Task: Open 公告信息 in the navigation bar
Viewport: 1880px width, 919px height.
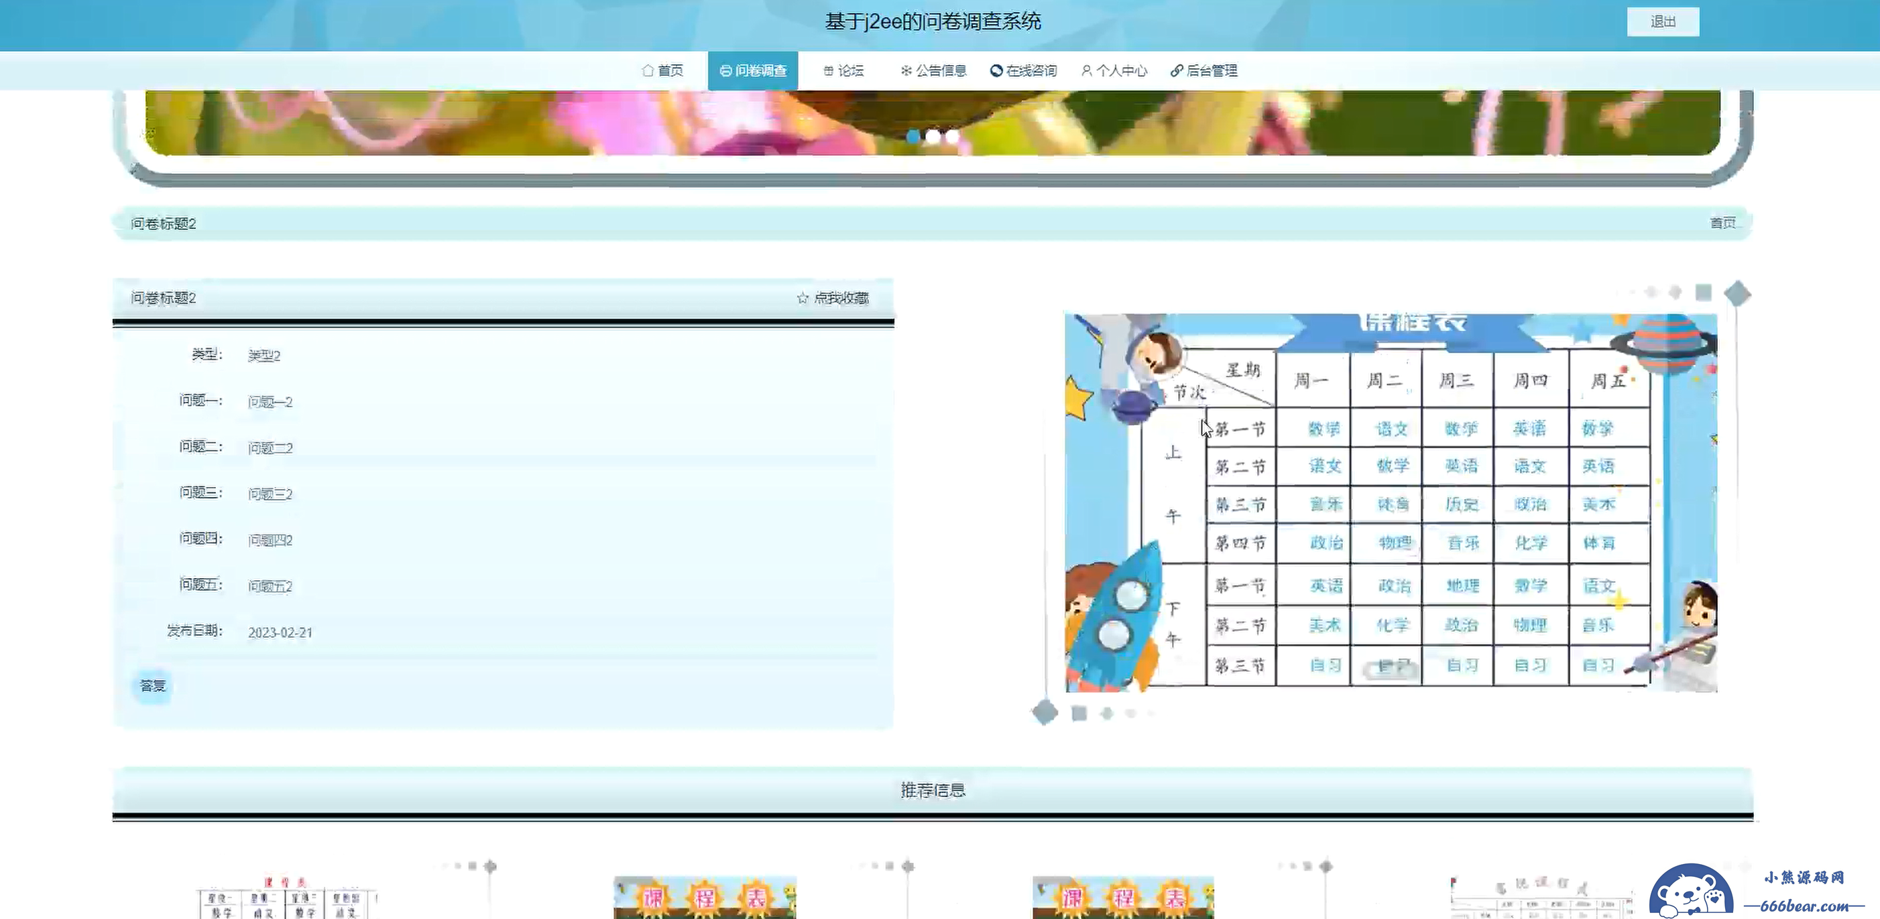Action: coord(933,71)
